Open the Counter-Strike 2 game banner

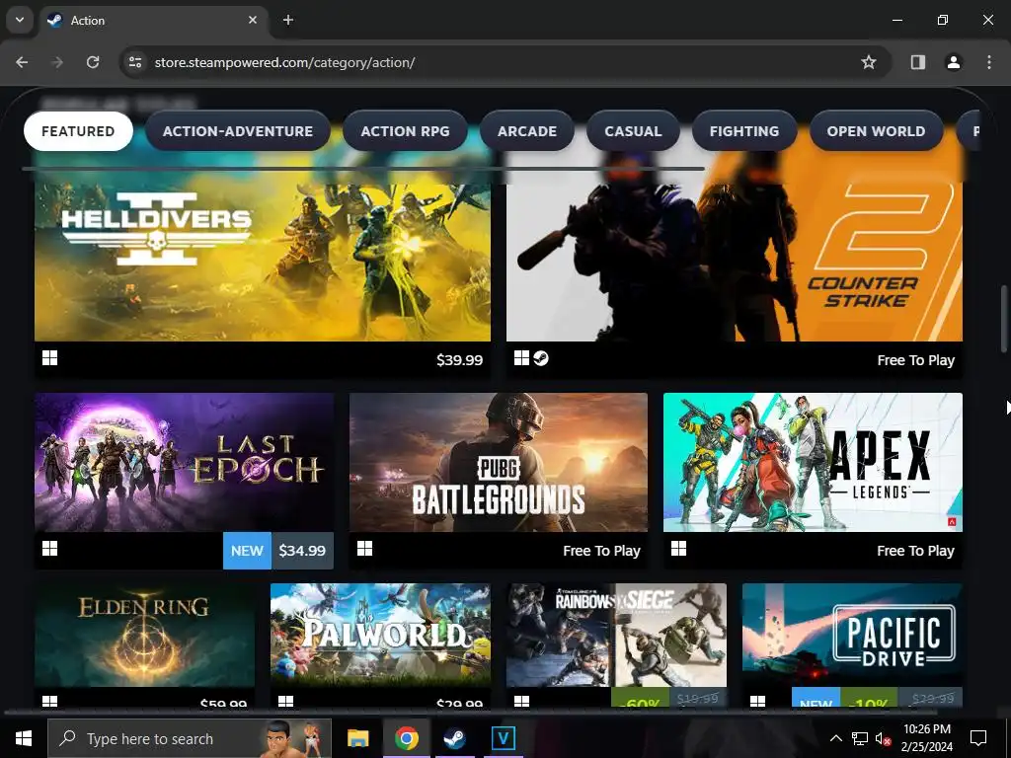[x=735, y=248]
